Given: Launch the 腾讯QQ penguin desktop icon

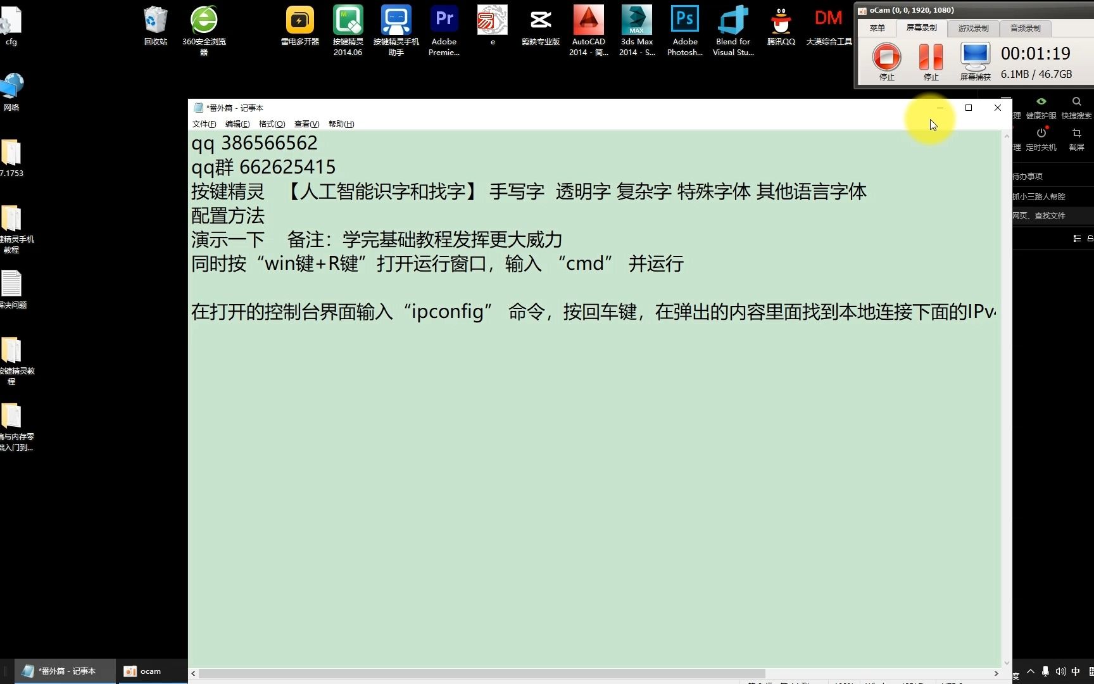Looking at the screenshot, I should (x=781, y=26).
